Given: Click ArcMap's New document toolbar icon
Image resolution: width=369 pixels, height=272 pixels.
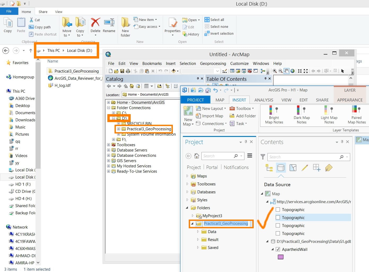Looking at the screenshot, I should [111, 71].
